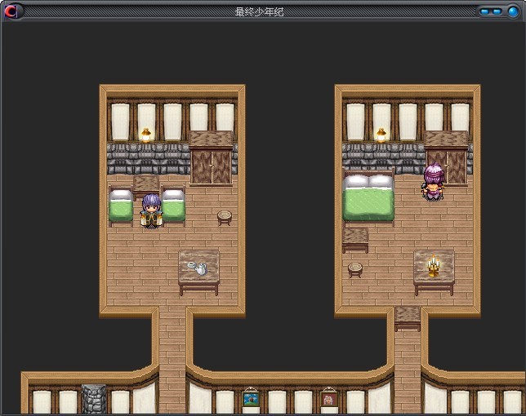The width and height of the screenshot is (526, 416).
Task: Open the wooden wardrobe in the left room
Action: pos(211,158)
